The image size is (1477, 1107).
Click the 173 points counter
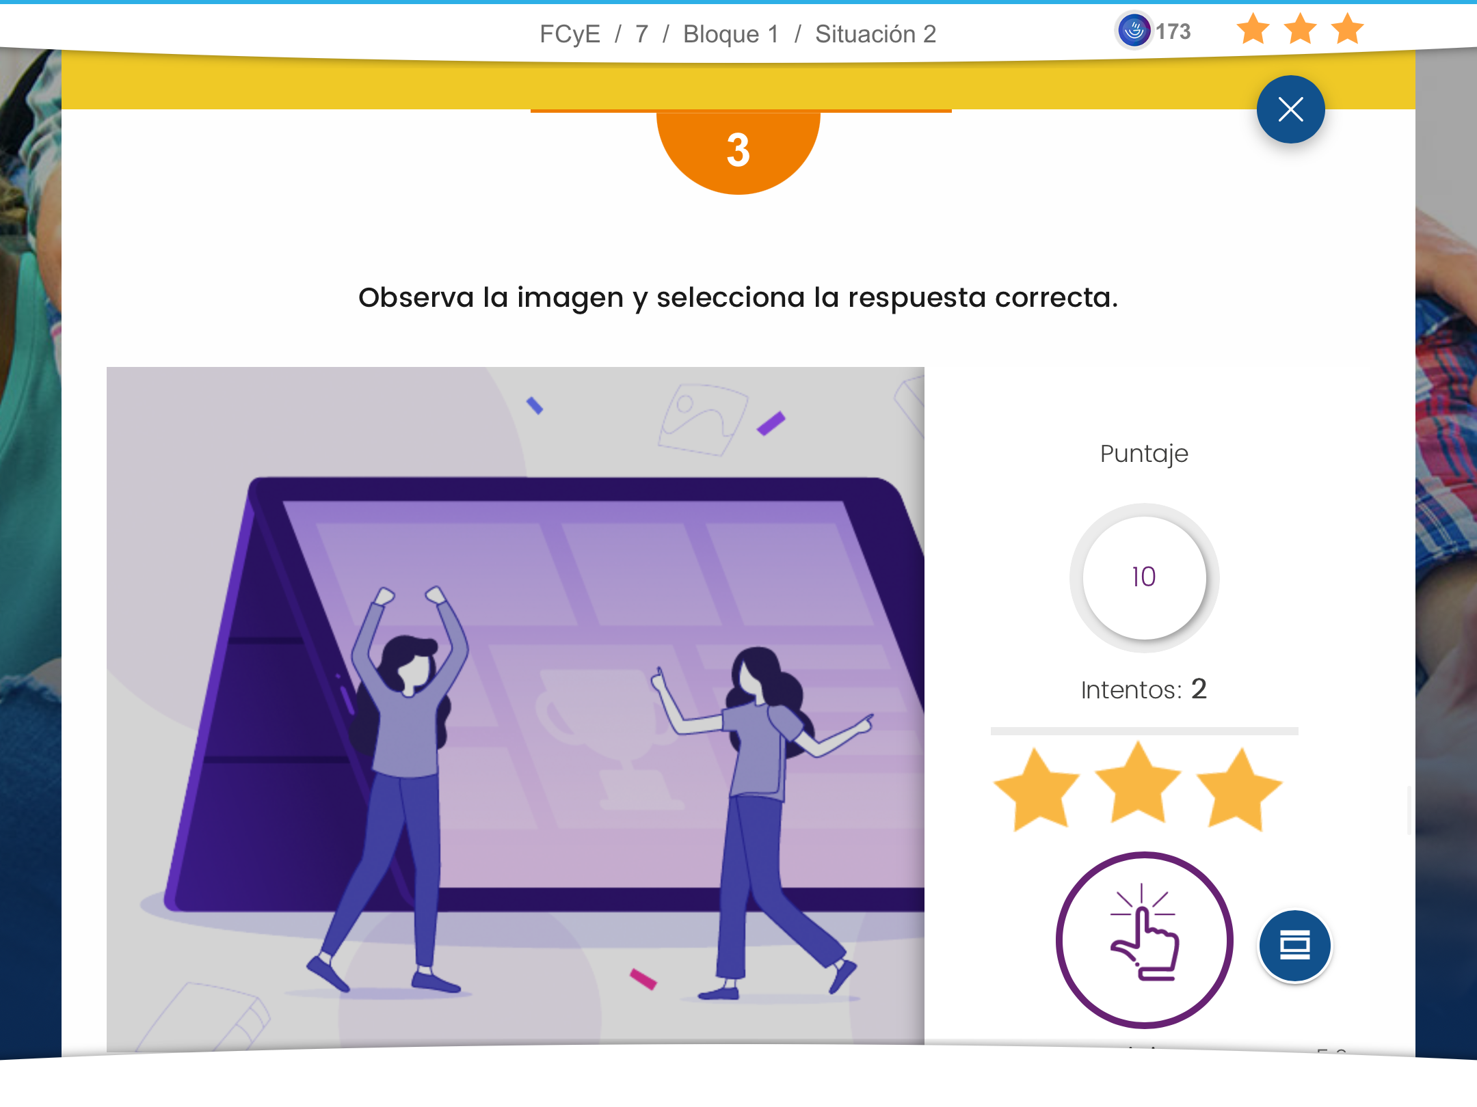[1173, 31]
